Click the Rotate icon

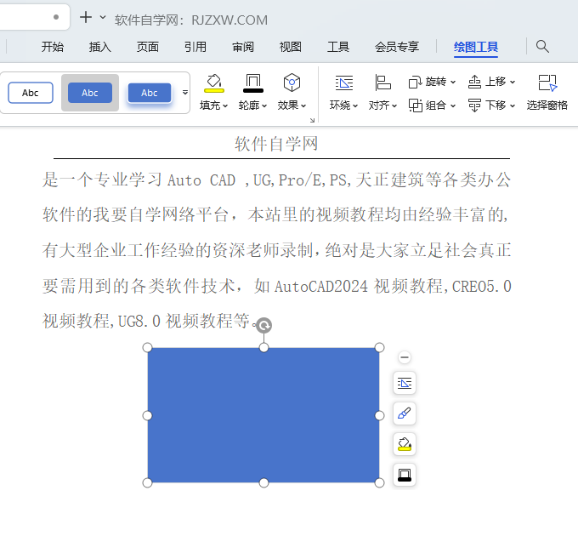click(x=415, y=82)
